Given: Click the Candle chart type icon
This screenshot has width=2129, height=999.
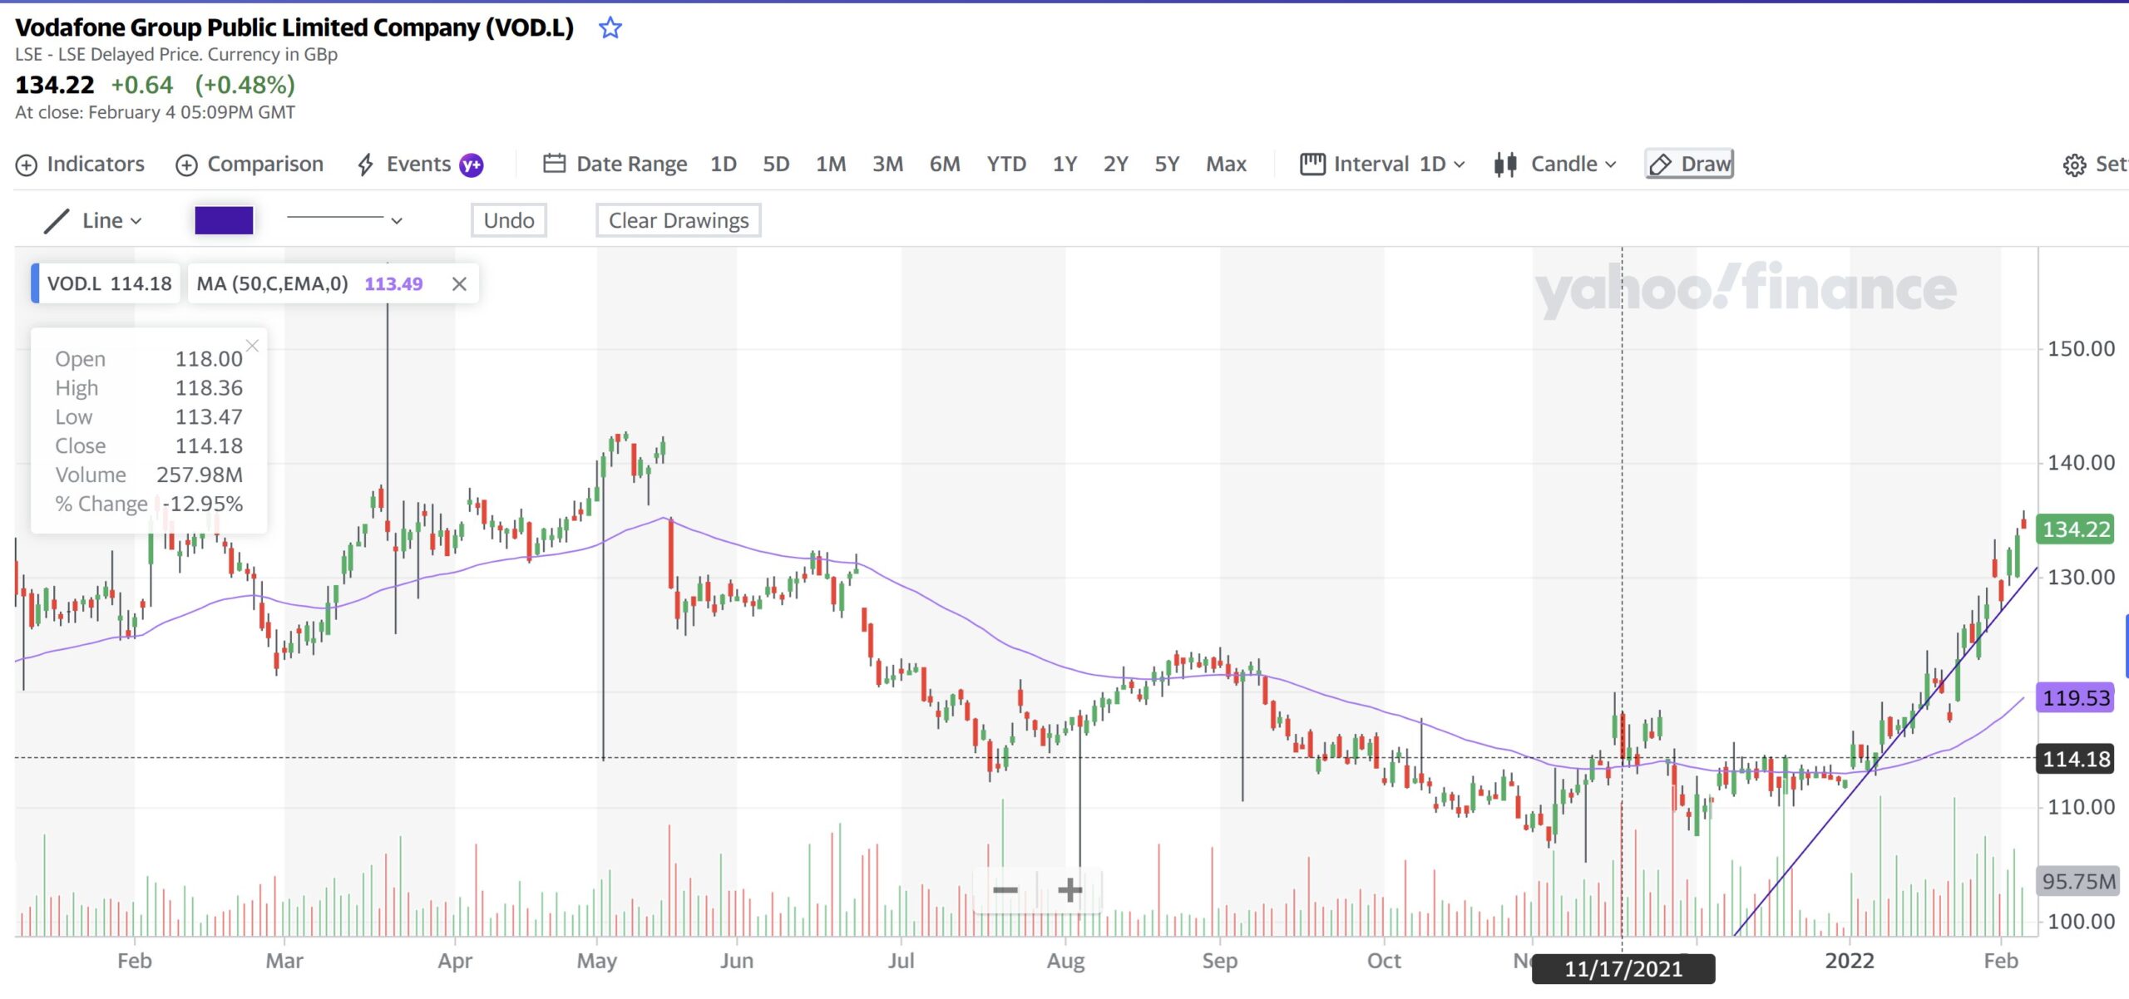Looking at the screenshot, I should tap(1505, 165).
